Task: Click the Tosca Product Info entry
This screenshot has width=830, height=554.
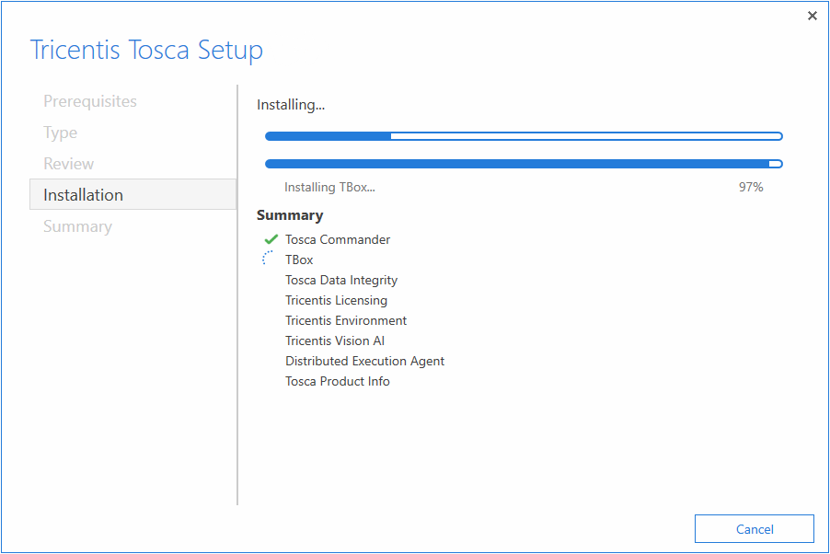Action: click(x=338, y=381)
